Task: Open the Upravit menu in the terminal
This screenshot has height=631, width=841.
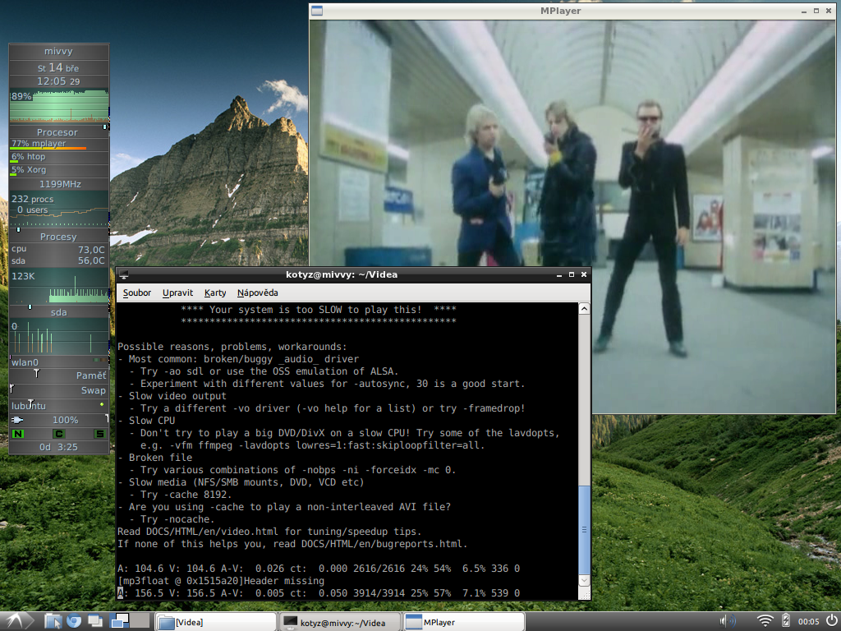Action: click(x=177, y=292)
